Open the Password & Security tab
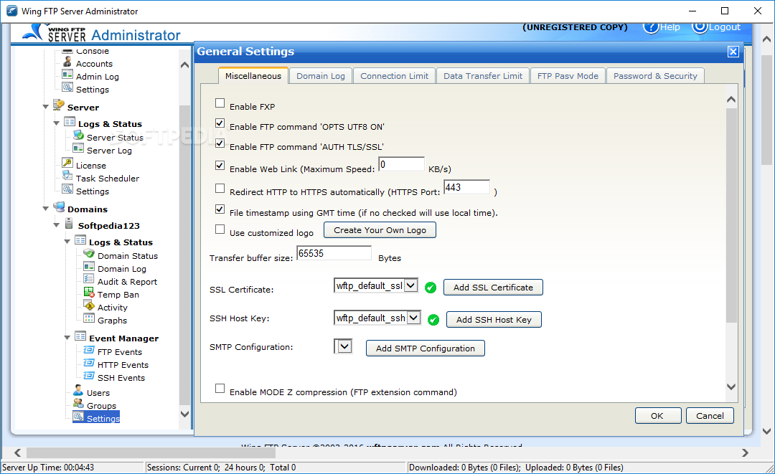 tap(655, 76)
